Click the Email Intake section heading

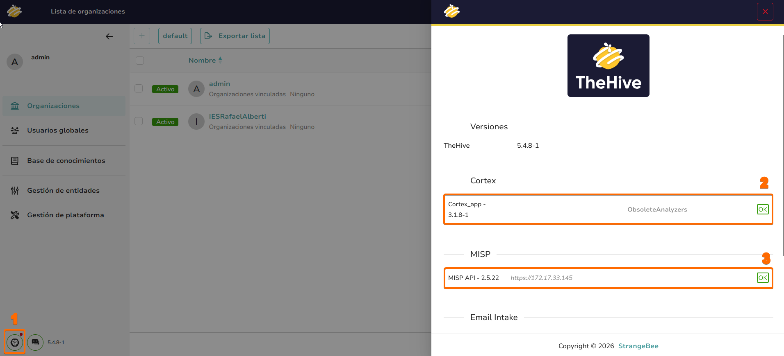click(494, 318)
